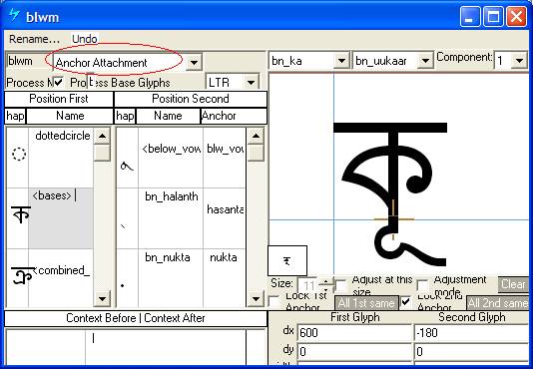533x369 pixels.
Task: Click the Rename... menu item
Action: (x=34, y=39)
